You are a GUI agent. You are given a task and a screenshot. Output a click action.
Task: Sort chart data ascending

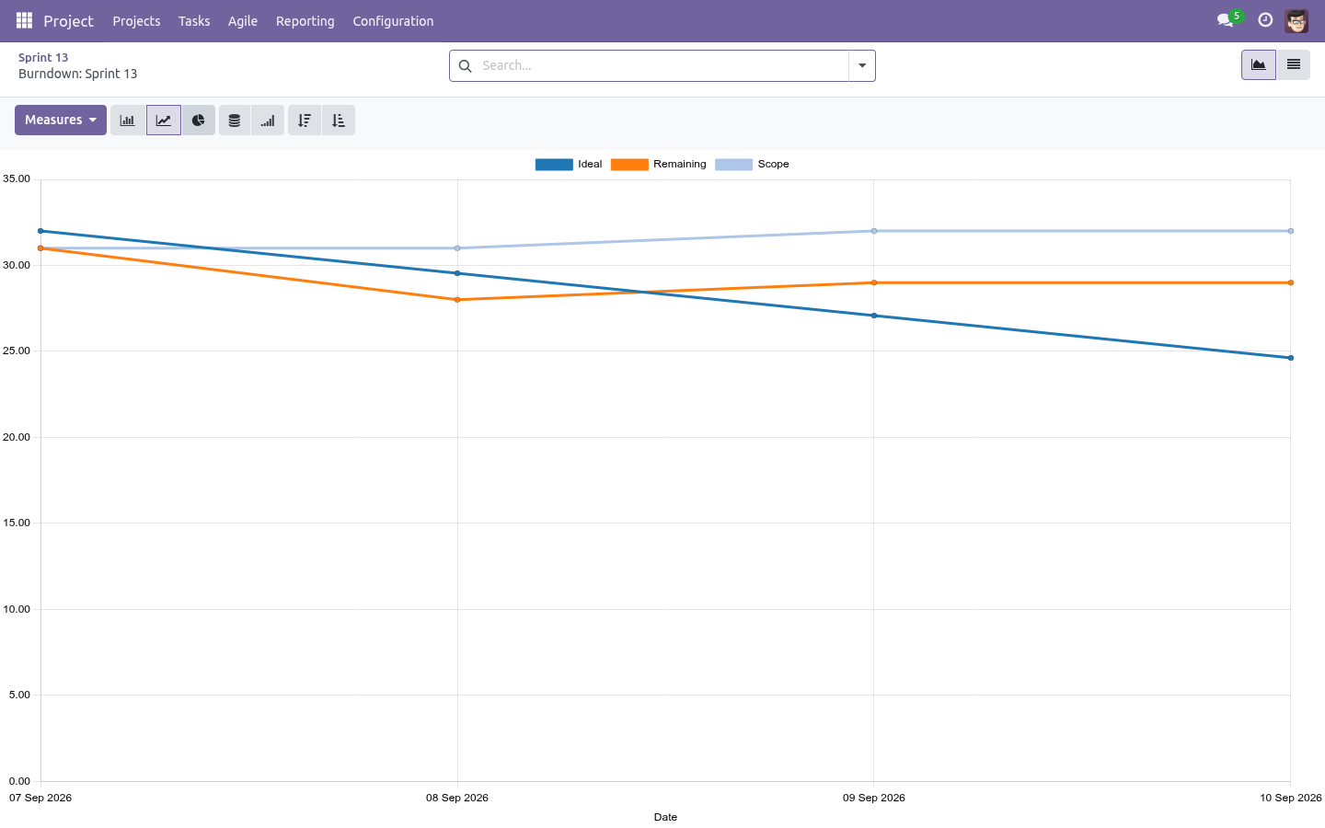[x=339, y=121]
